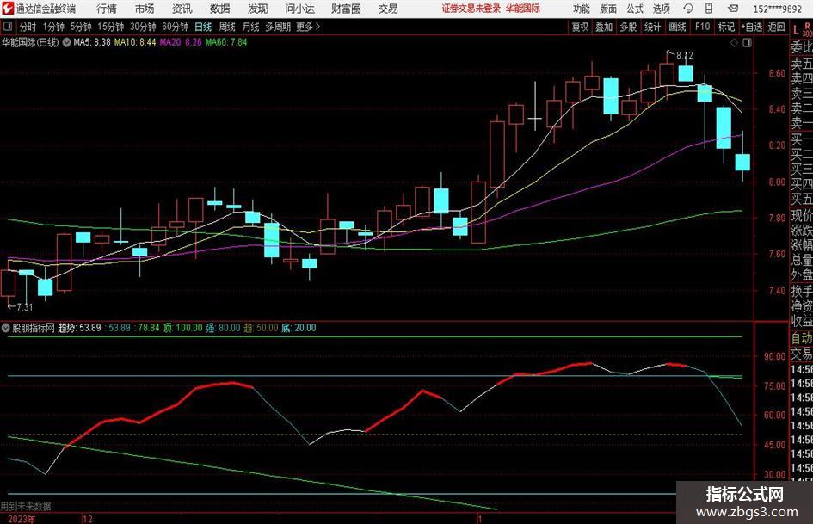Expand the 更多 period options

[x=308, y=27]
